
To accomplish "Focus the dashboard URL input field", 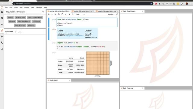I will pos(23,12).
